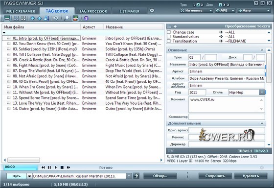Start playback with the play button
274x188 pixels.
point(56,167)
